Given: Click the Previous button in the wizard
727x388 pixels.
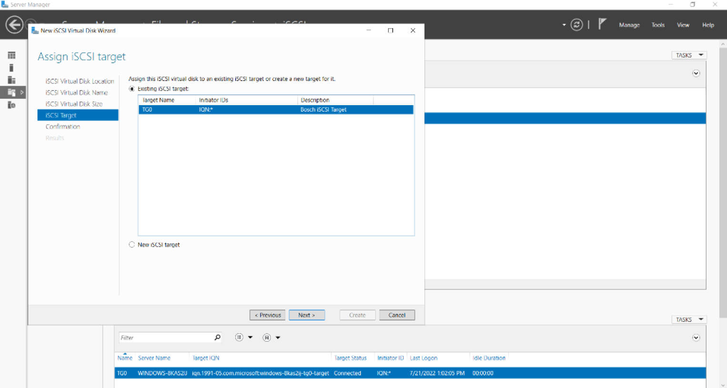Looking at the screenshot, I should (x=268, y=315).
